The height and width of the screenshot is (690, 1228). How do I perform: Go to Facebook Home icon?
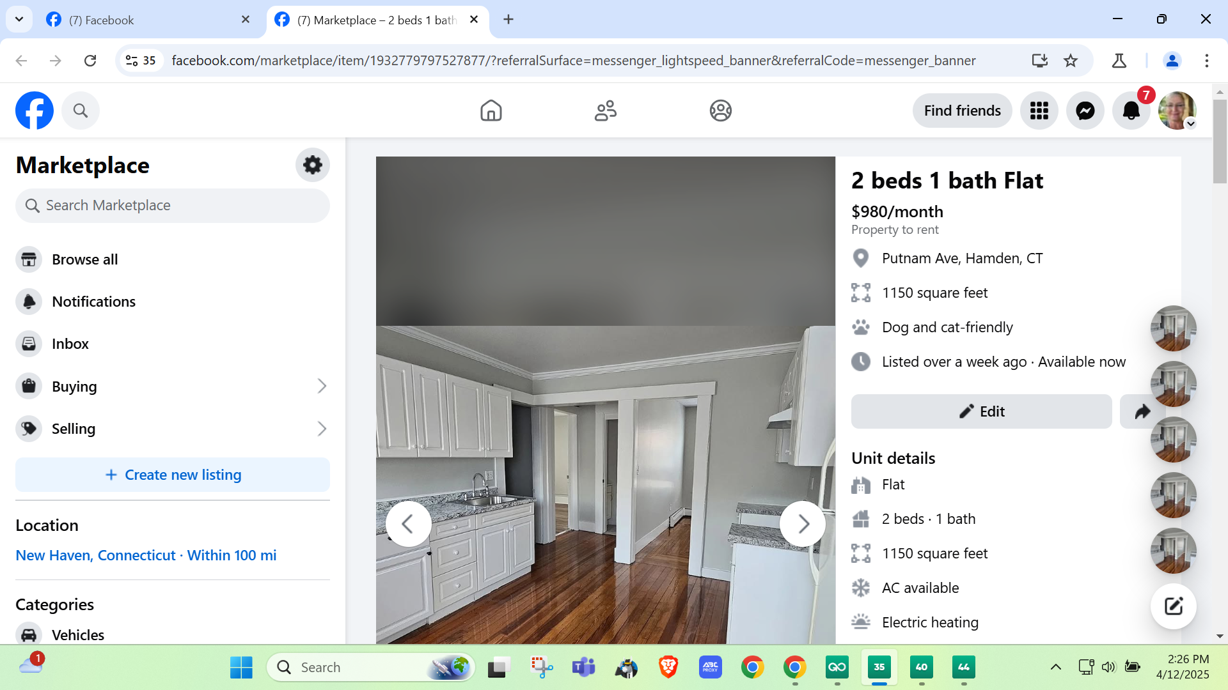tap(491, 111)
